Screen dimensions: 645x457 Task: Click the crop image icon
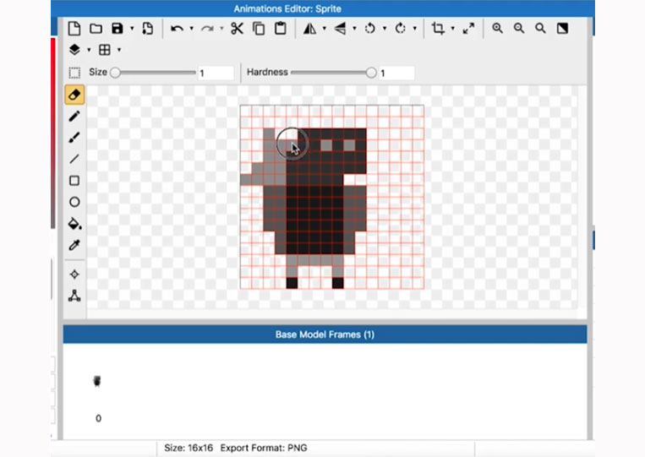click(x=438, y=29)
